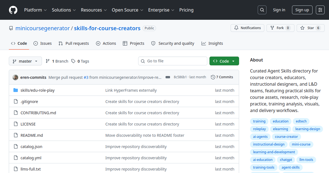
Task: Open the Pricing page
Action: point(186,10)
